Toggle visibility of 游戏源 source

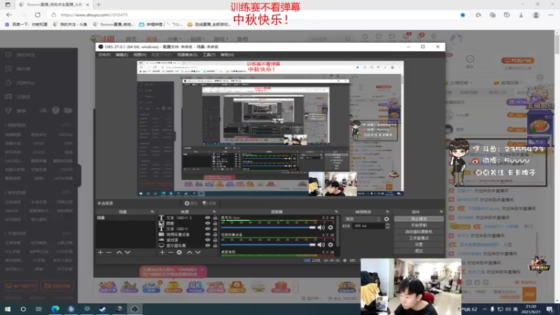click(x=207, y=240)
